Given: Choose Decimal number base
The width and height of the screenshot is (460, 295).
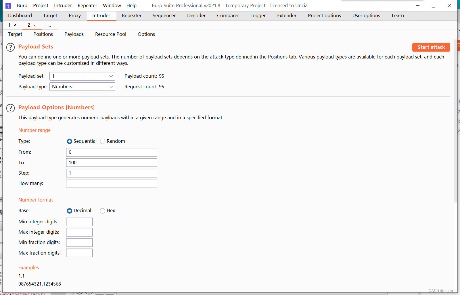Looking at the screenshot, I should [69, 211].
